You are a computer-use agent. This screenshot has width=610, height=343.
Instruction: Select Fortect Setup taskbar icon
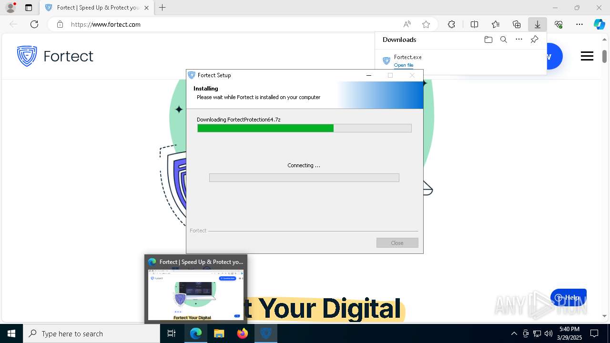266,333
